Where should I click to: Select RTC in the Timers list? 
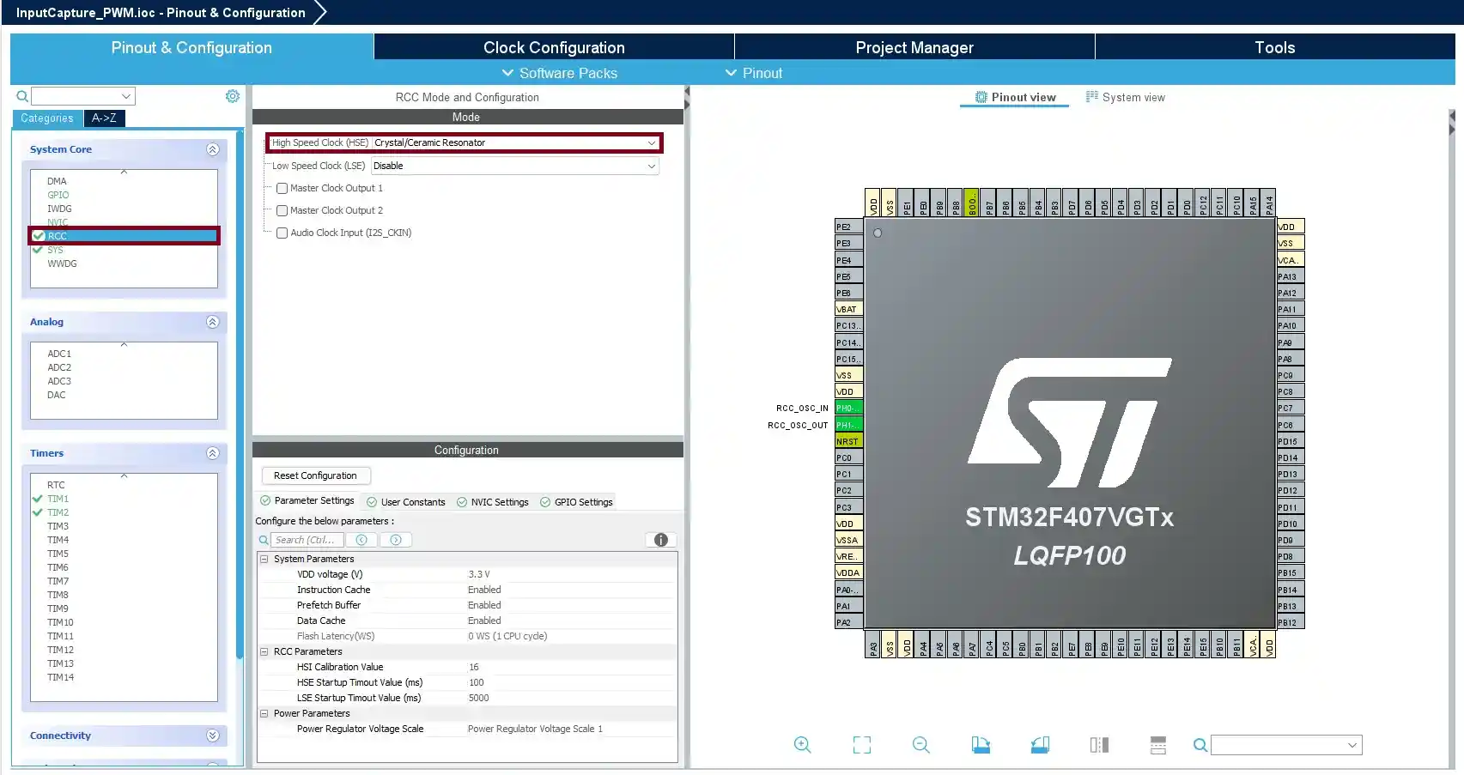pos(56,485)
